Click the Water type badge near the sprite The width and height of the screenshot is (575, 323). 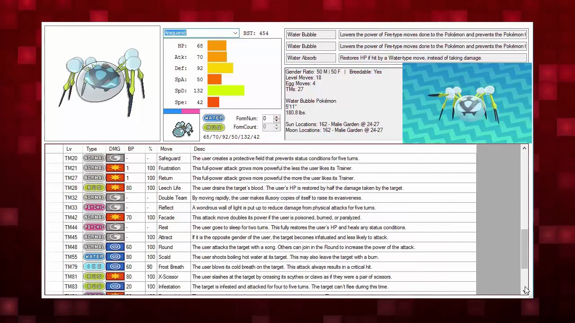pos(213,118)
